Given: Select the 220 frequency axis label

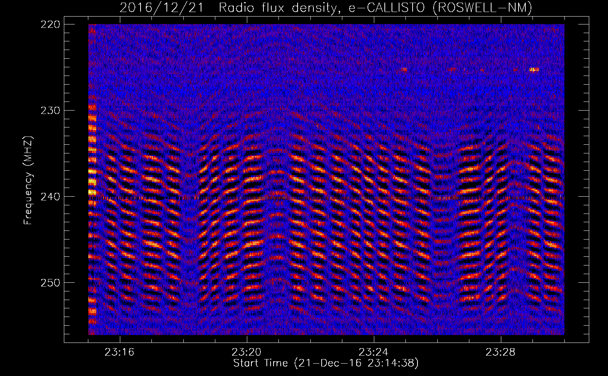Looking at the screenshot, I should click(50, 24).
